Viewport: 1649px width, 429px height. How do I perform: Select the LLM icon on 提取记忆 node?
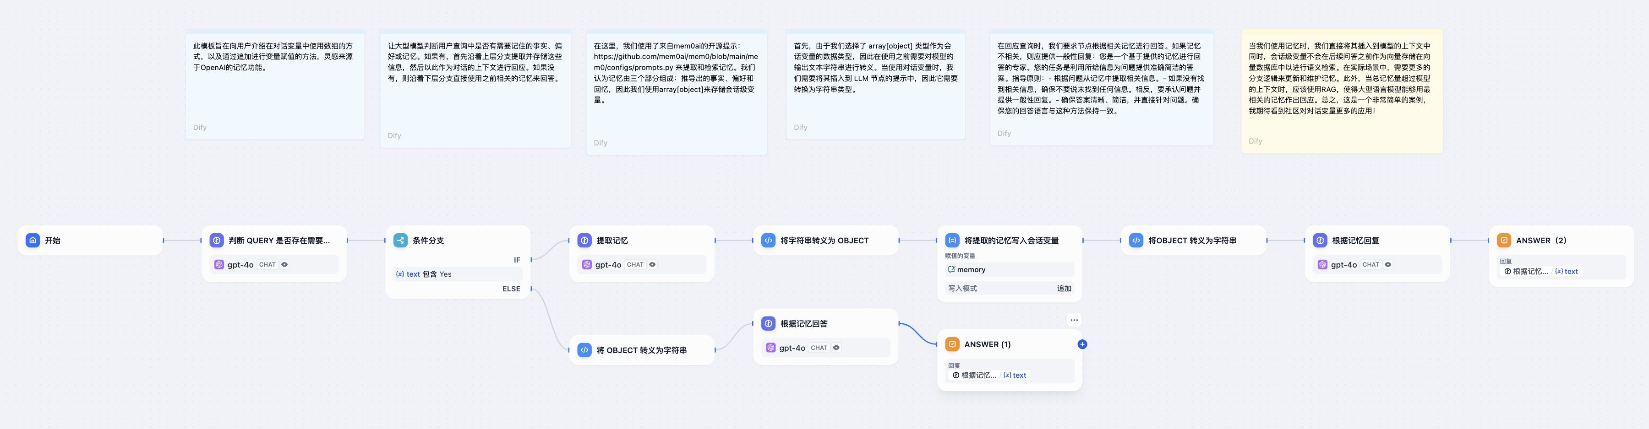584,241
